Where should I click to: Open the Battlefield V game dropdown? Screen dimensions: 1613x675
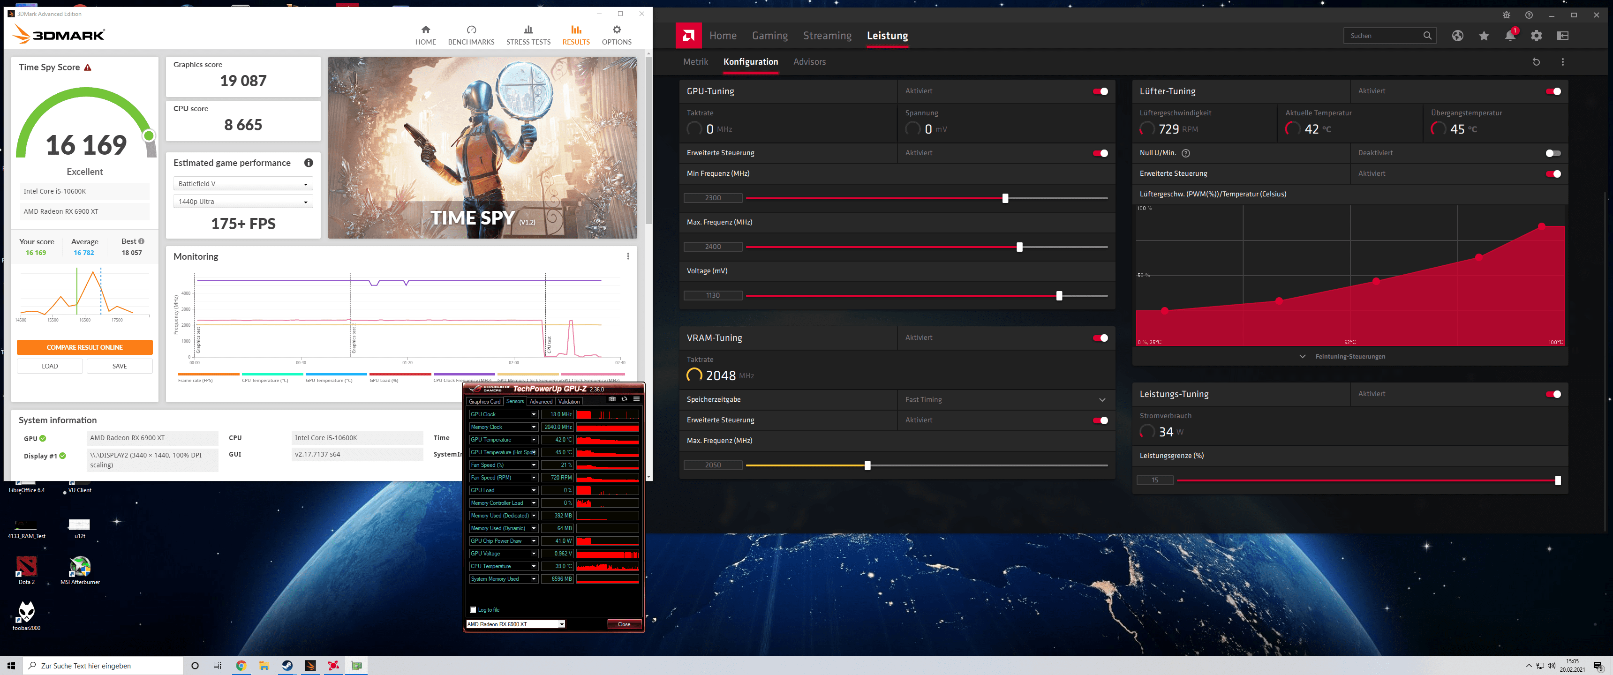click(243, 184)
